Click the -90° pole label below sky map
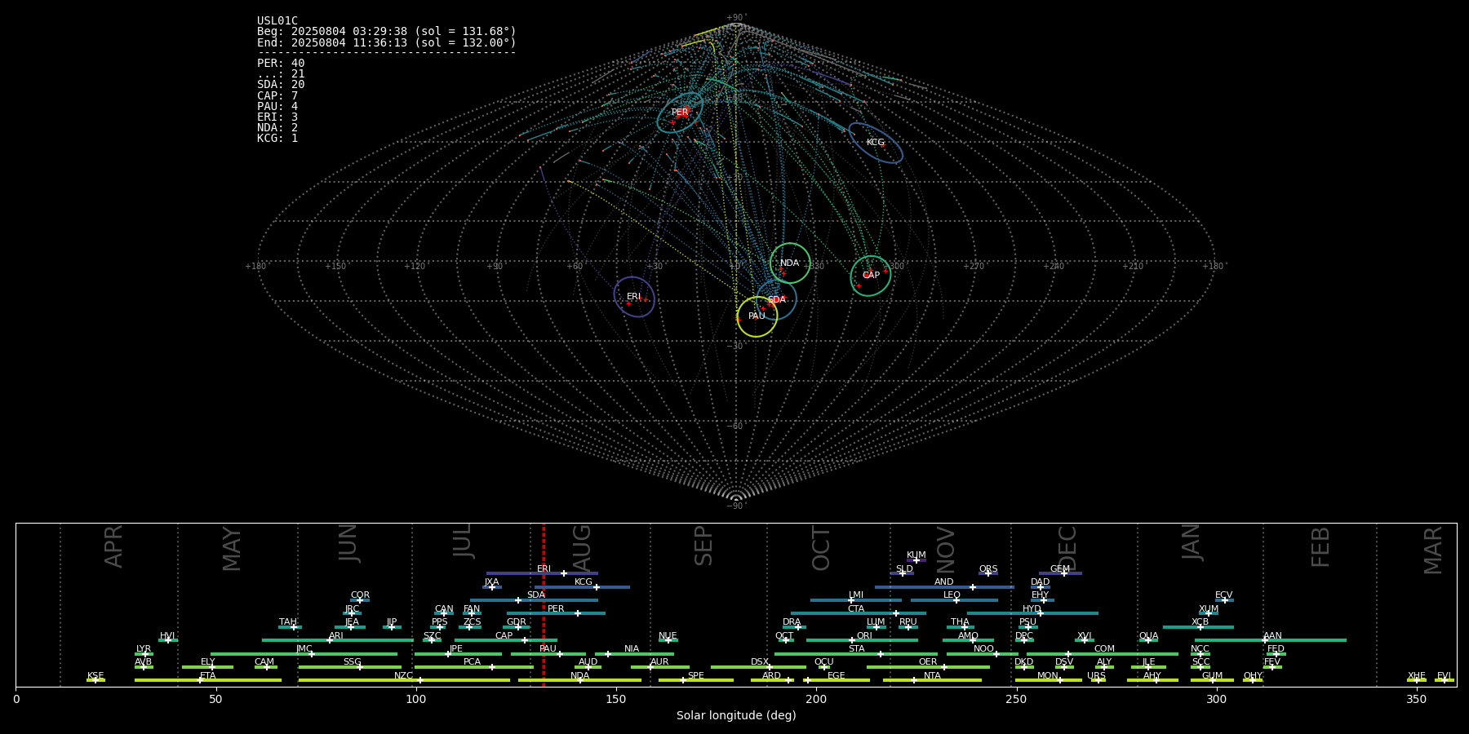1469x734 pixels. 736,506
